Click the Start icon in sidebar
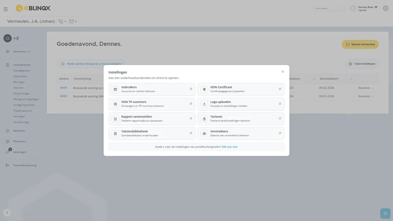The image size is (393, 221). pos(8,38)
